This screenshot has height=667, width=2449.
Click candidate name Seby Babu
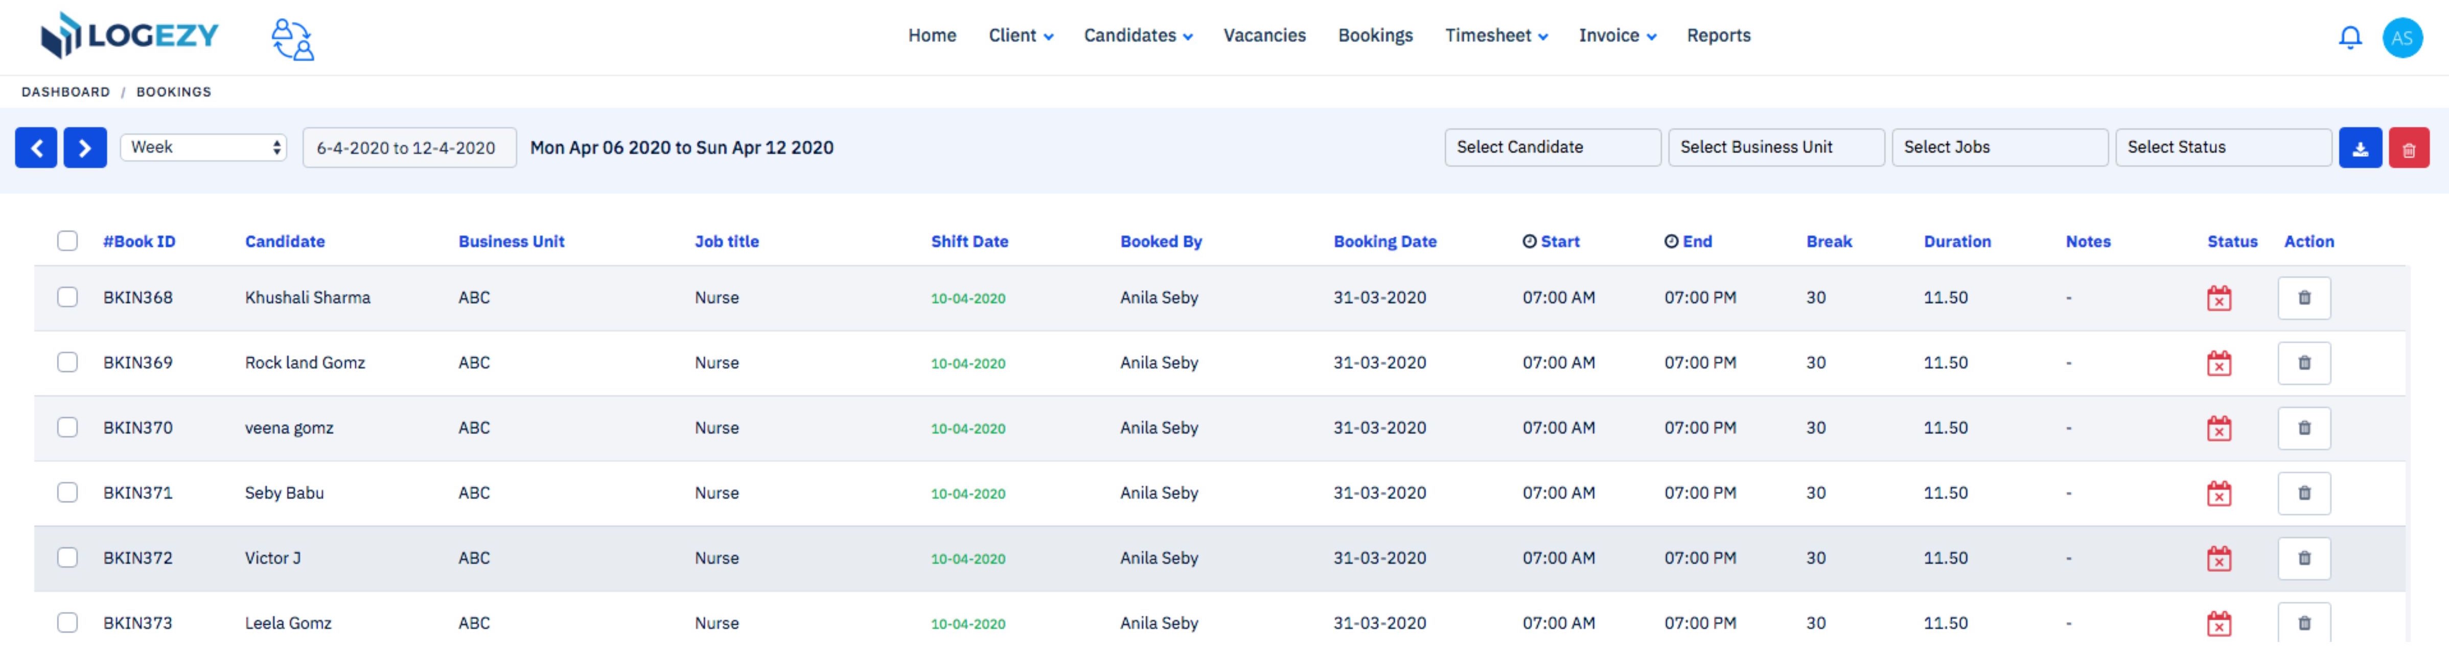(x=284, y=493)
